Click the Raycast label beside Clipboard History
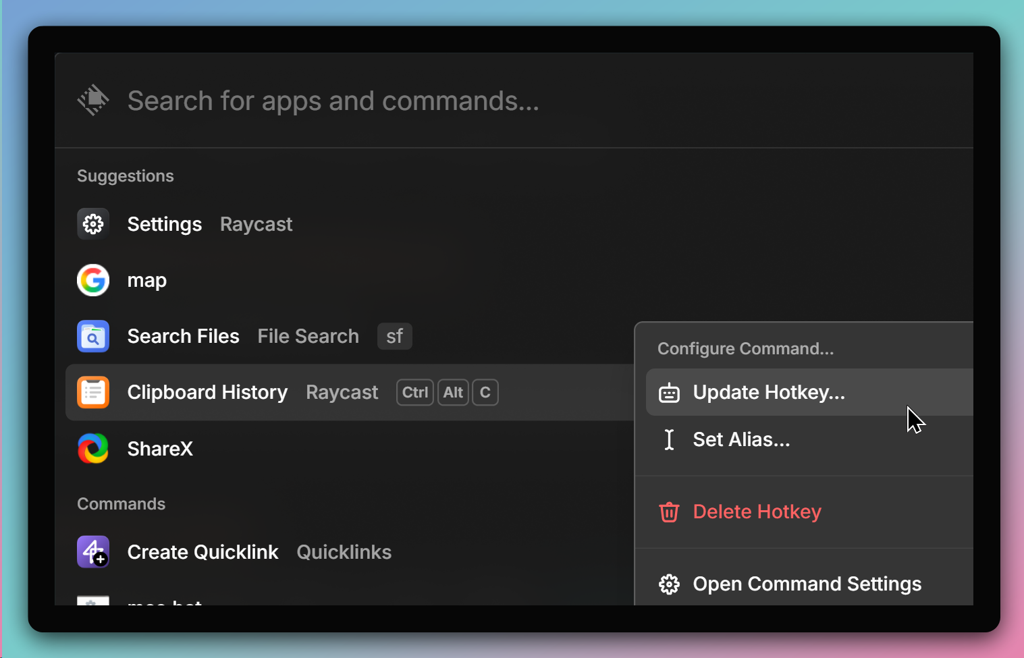 point(342,392)
